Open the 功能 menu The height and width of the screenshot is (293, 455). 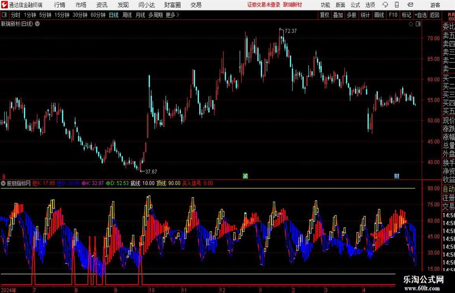point(325,5)
